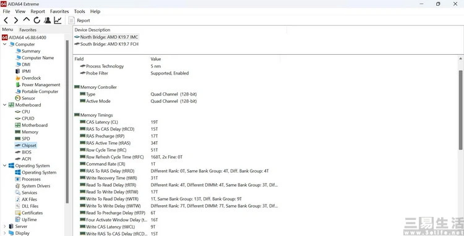Open the Tools menu
Screen dimensions: 464x236
coord(79,12)
